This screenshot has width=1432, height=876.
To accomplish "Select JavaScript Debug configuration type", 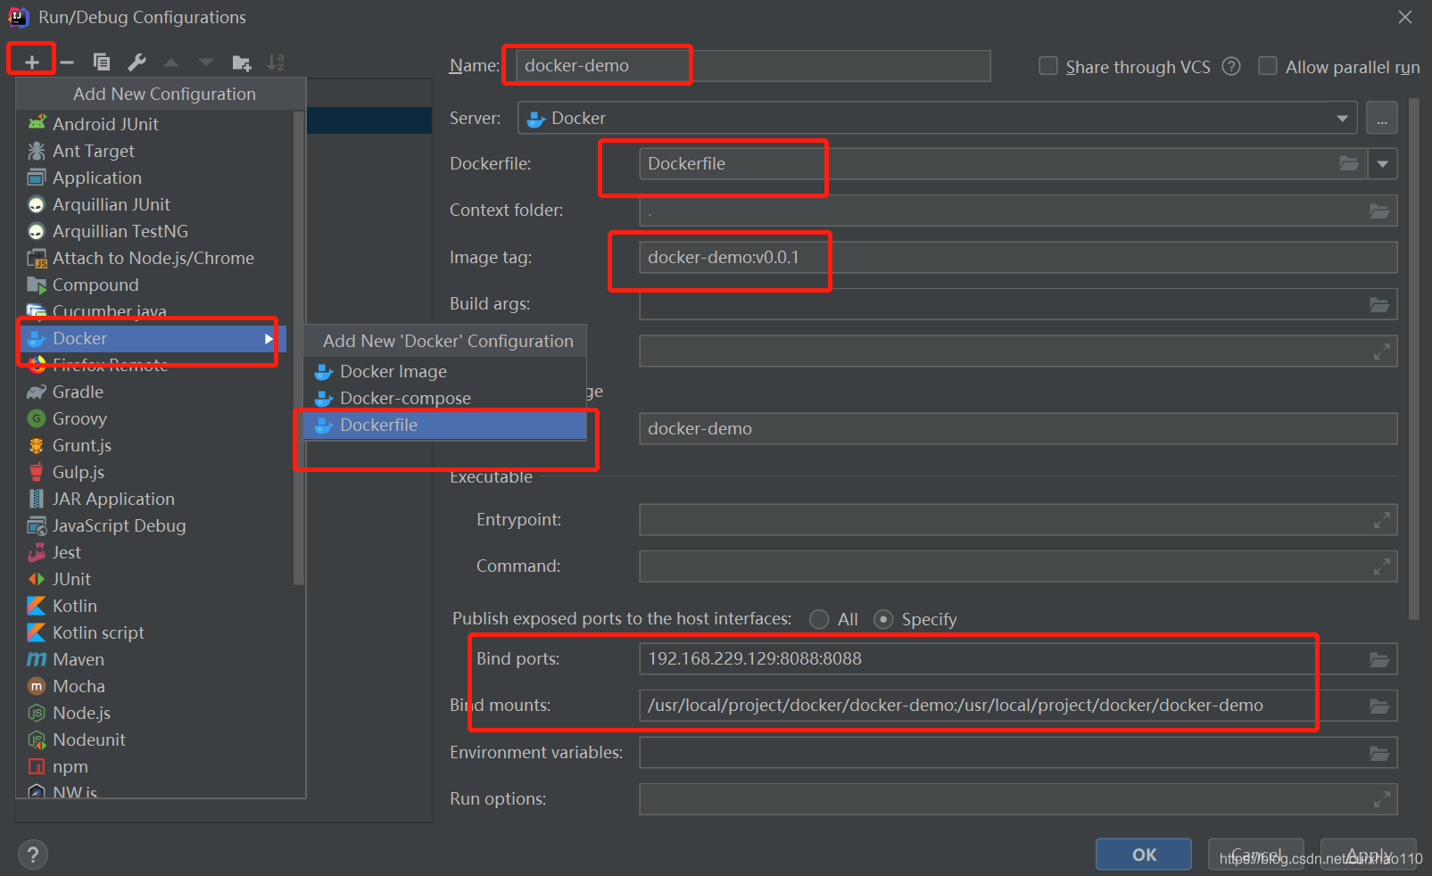I will click(156, 525).
